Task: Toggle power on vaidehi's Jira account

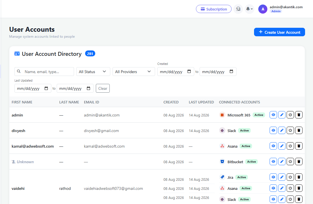Action: click(x=290, y=177)
